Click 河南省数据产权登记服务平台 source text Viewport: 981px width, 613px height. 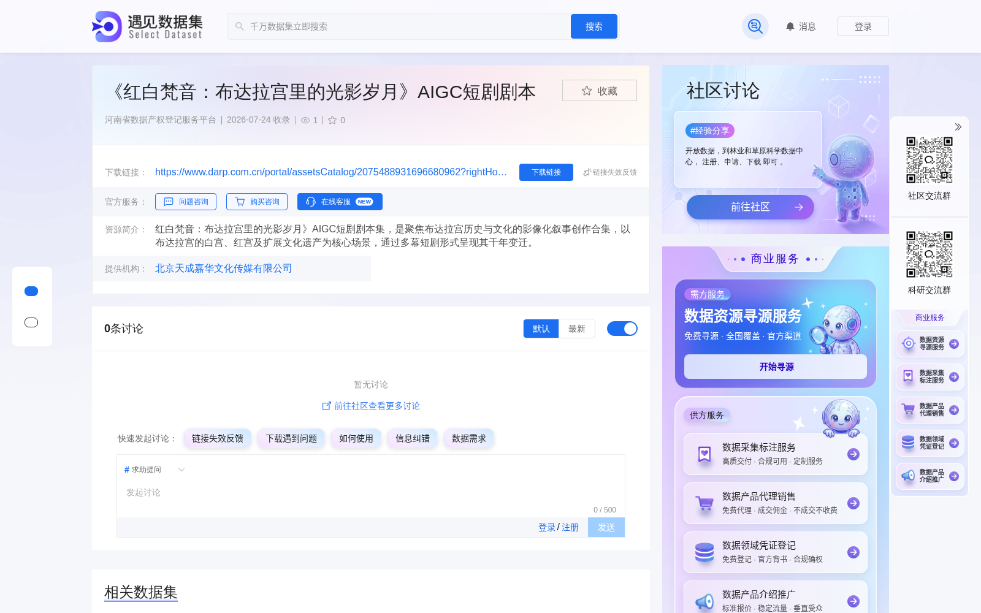point(161,120)
